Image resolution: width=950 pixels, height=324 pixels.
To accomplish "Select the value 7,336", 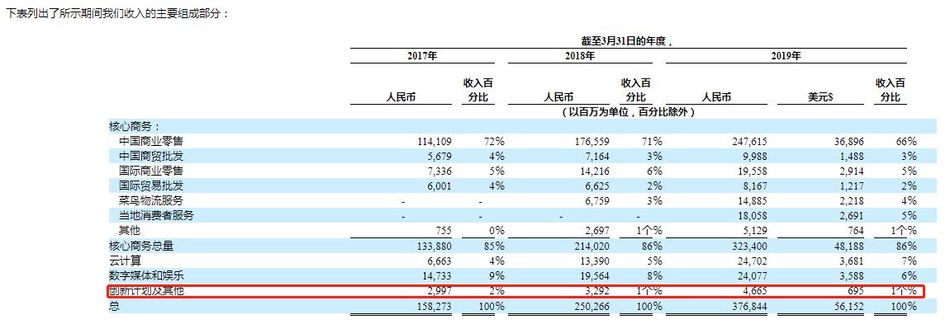I will 439,171.
